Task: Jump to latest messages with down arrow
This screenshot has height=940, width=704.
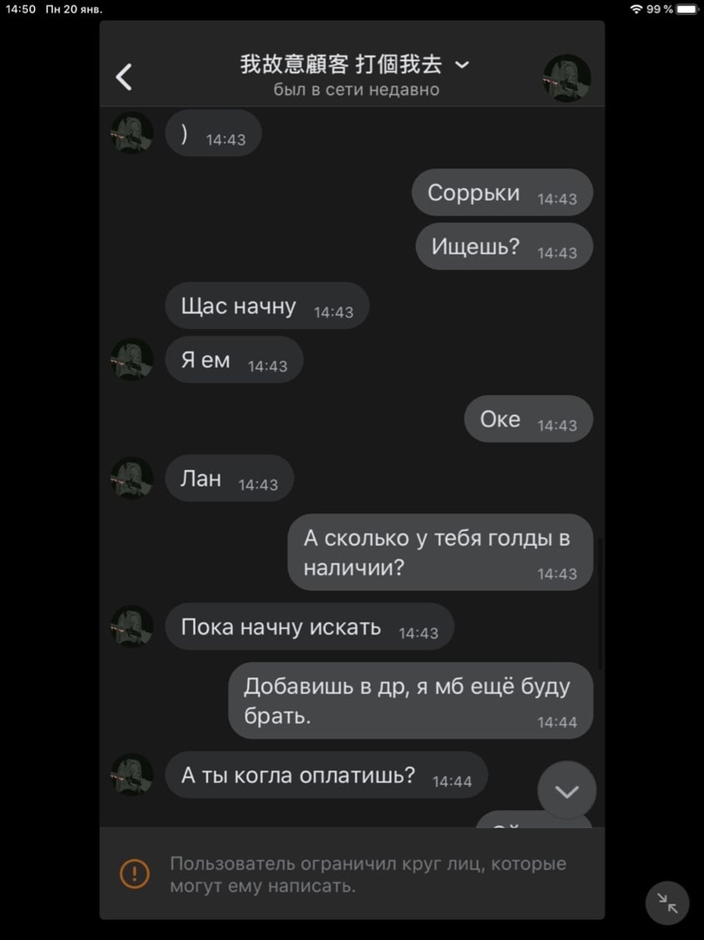Action: pos(567,791)
